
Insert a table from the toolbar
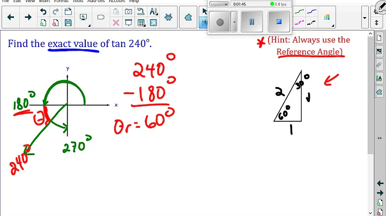click(141, 23)
